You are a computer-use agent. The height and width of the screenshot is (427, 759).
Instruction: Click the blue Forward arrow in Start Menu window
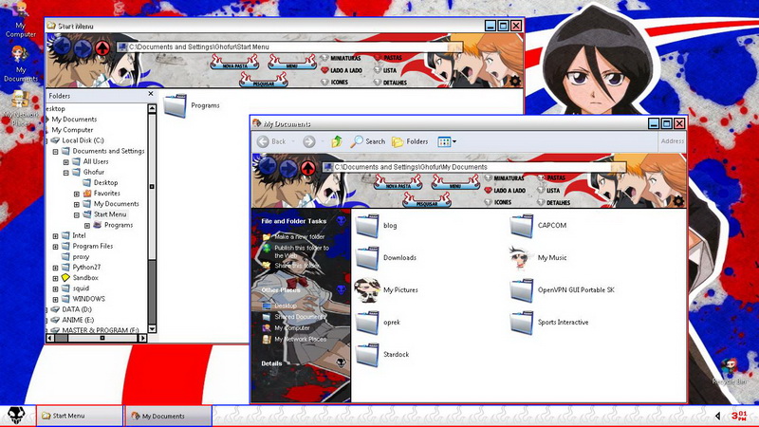(83, 48)
